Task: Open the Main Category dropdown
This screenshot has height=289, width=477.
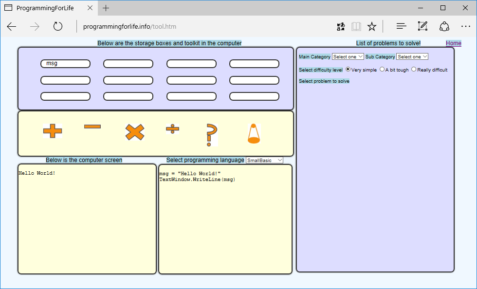Action: (348, 57)
